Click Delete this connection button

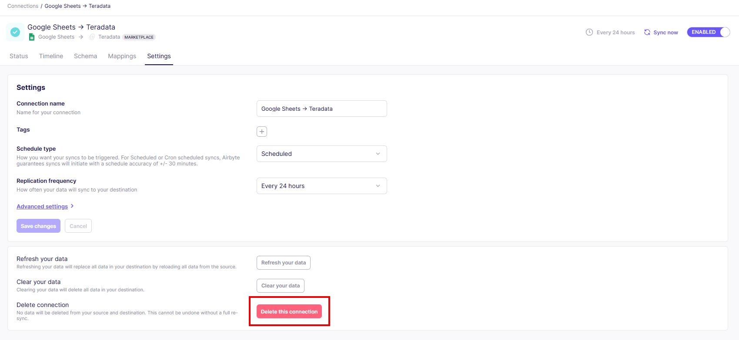pos(289,311)
